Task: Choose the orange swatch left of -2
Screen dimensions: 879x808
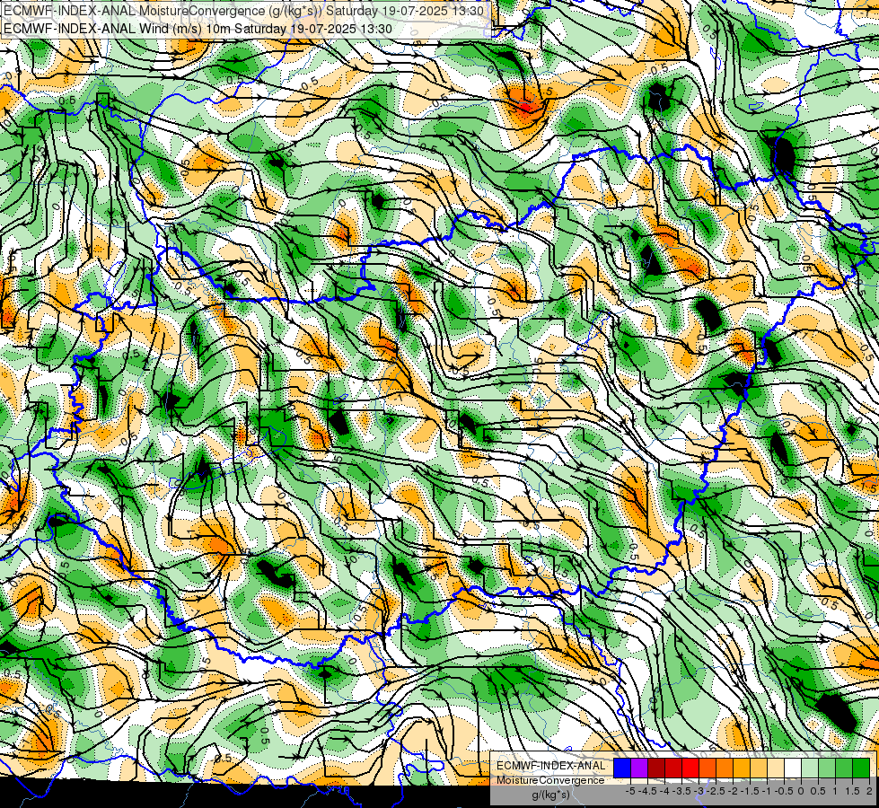Action: point(725,768)
